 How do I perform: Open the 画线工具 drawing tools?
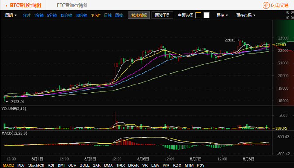[163, 15]
